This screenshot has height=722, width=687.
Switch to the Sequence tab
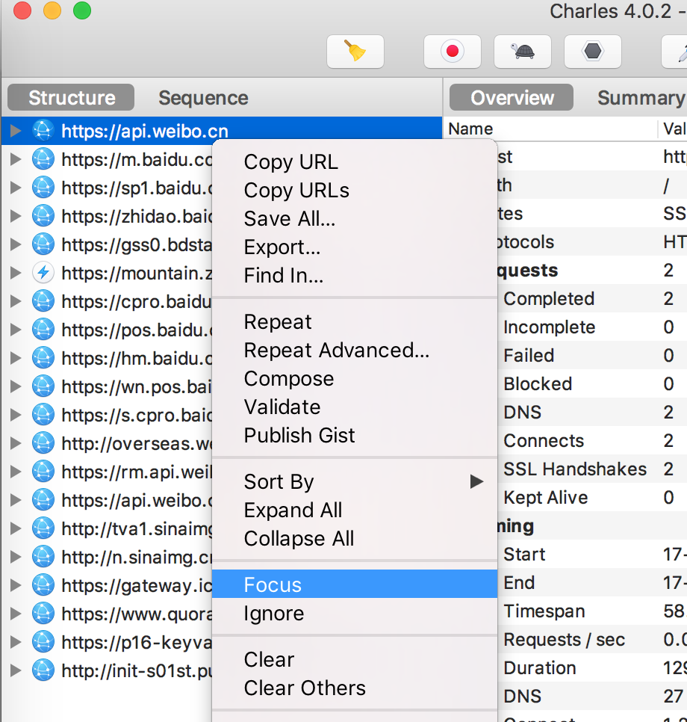pos(203,98)
